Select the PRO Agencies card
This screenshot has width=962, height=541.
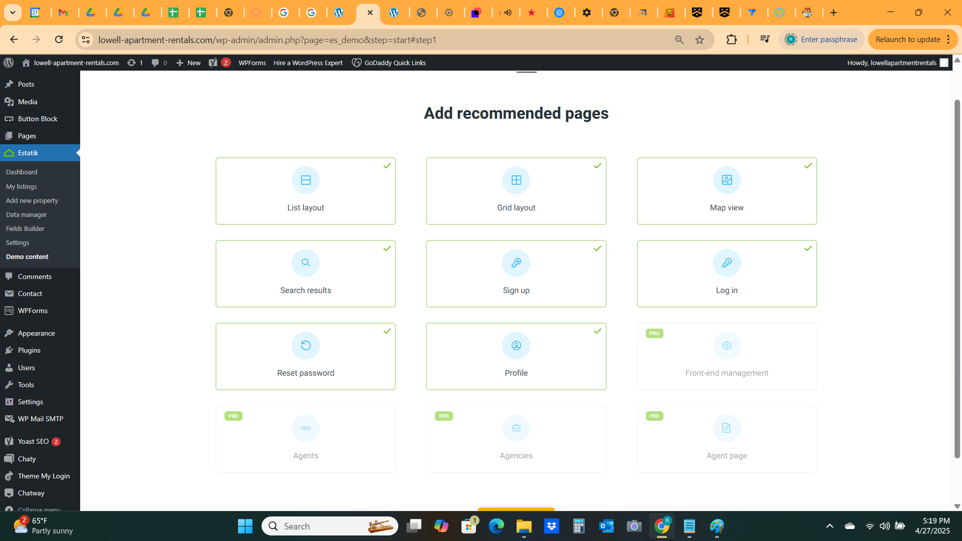pos(516,439)
